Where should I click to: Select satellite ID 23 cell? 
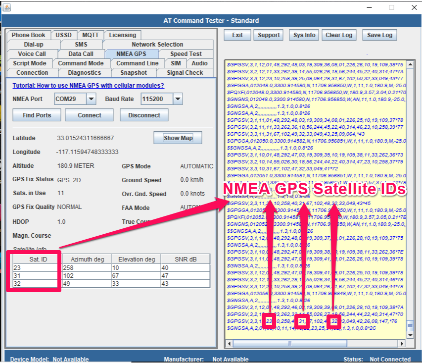38,268
